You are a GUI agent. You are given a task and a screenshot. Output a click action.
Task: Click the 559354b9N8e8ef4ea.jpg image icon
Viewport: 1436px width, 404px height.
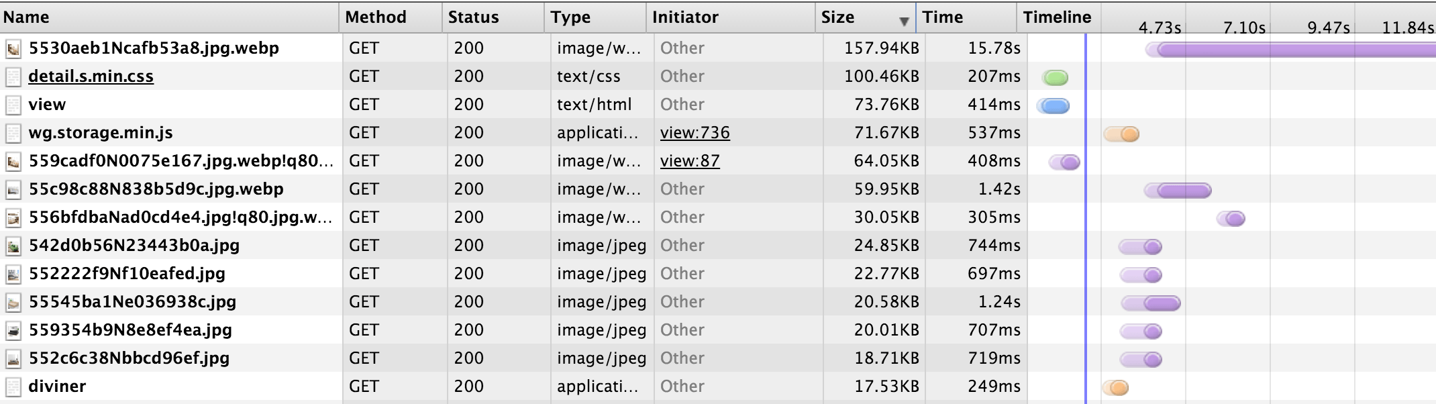pos(13,330)
